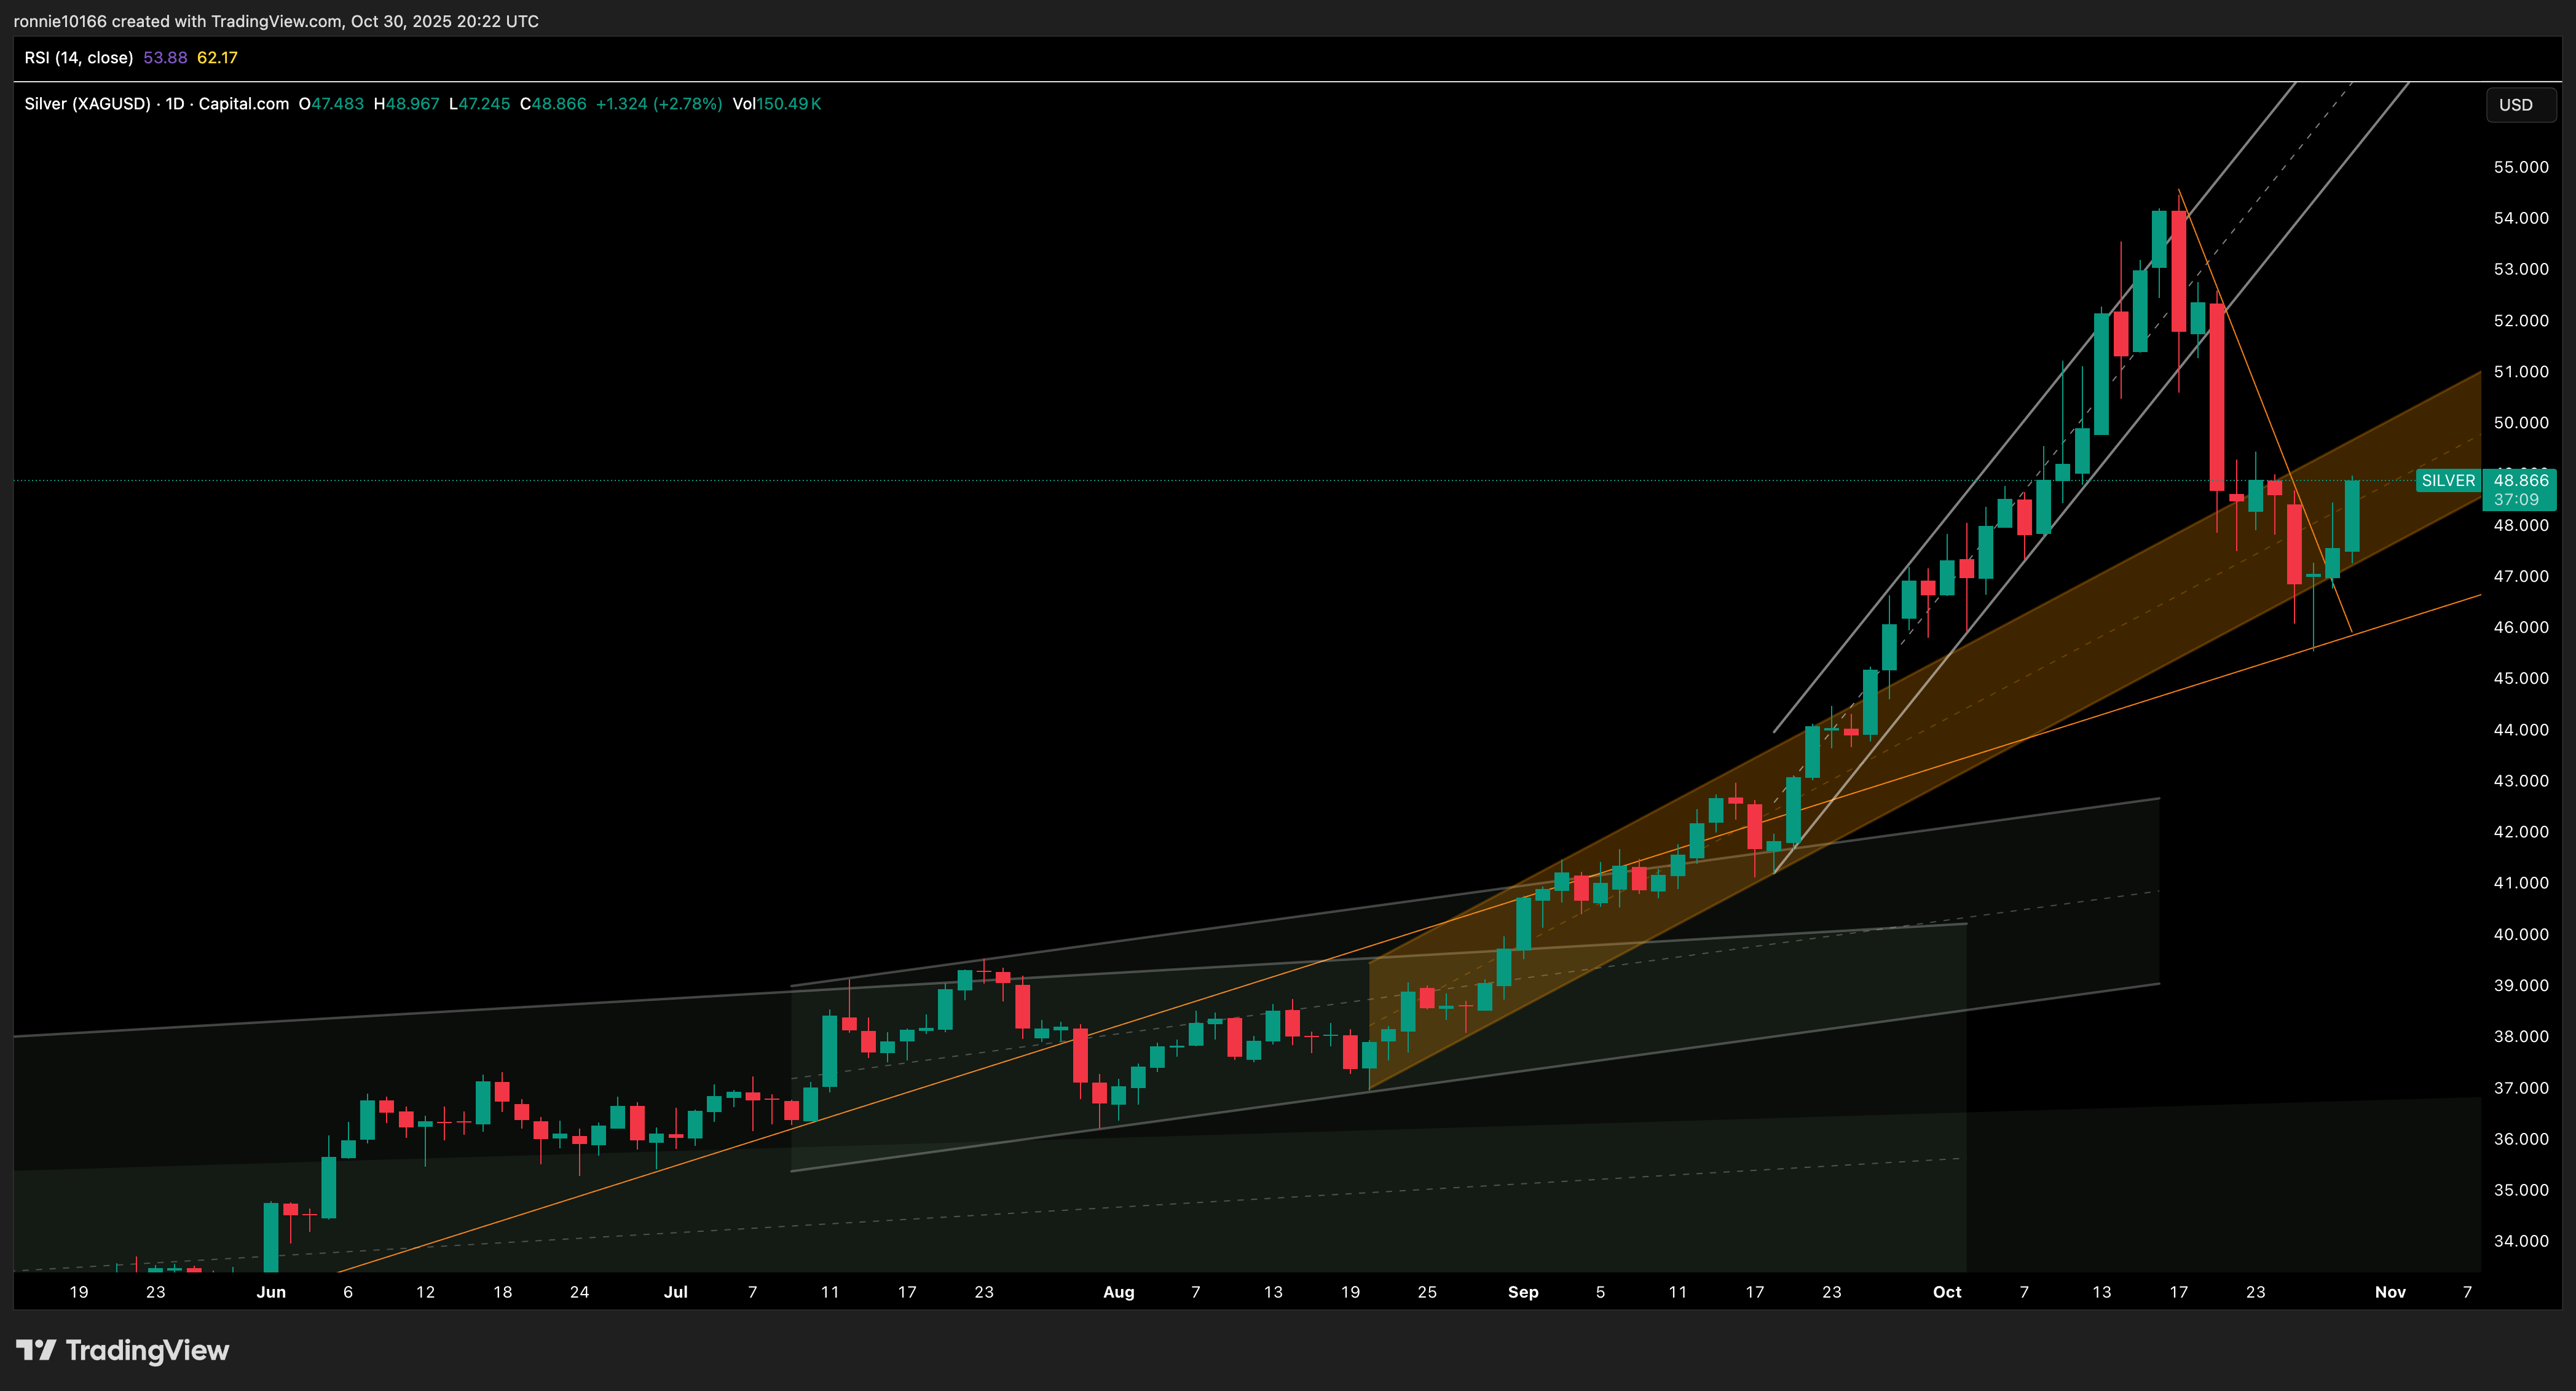Select the Silver (XAGUSD) symbol title
This screenshot has width=2576, height=1391.
pyautogui.click(x=88, y=103)
